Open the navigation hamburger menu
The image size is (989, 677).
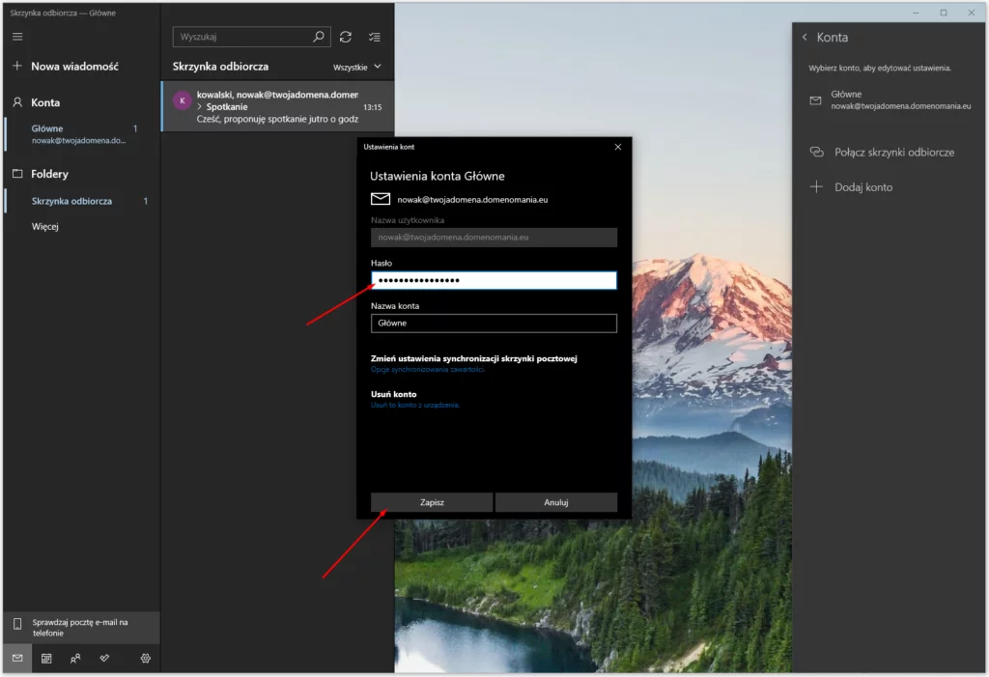click(16, 37)
